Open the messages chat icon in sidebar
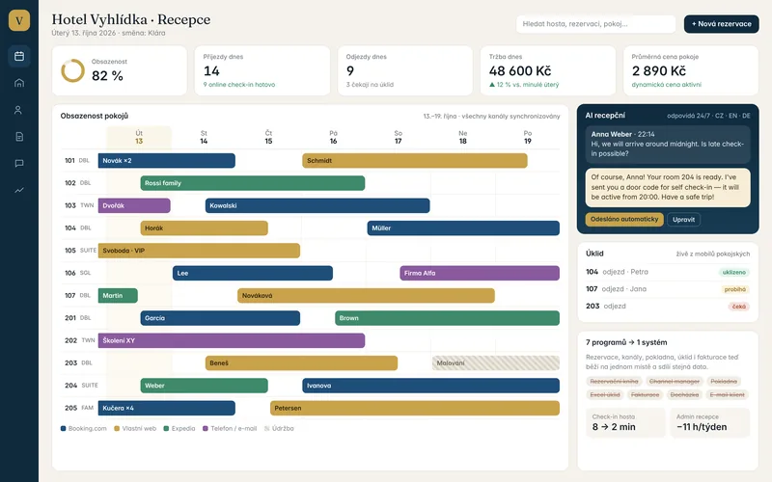The image size is (772, 482). coord(19,163)
